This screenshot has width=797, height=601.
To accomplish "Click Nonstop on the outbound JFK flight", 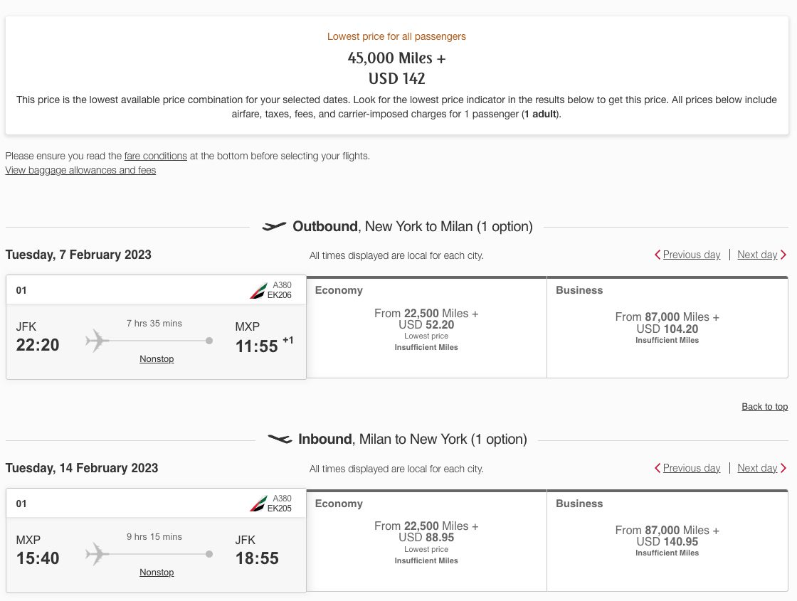I will click(156, 358).
